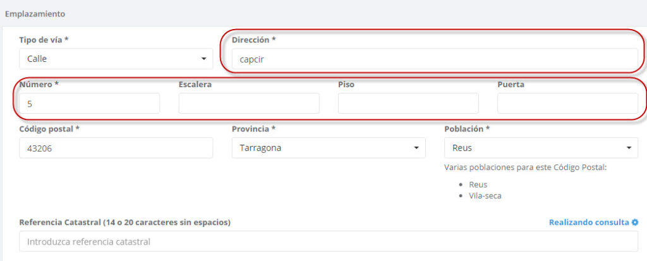647x261 pixels.
Task: Open the Tipo de vía dropdown showing Calle
Action: [116, 59]
